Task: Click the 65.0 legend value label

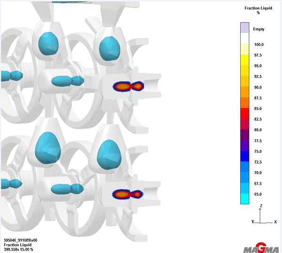Action: pyautogui.click(x=258, y=194)
